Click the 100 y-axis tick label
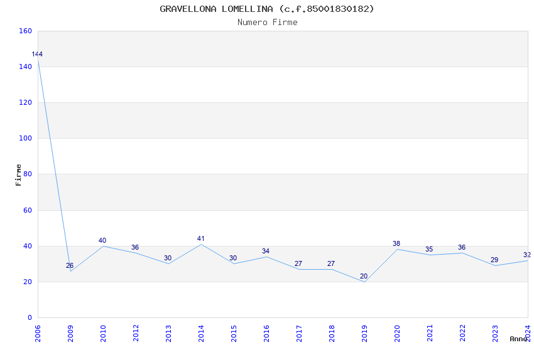This screenshot has height=345, width=534. coord(26,138)
